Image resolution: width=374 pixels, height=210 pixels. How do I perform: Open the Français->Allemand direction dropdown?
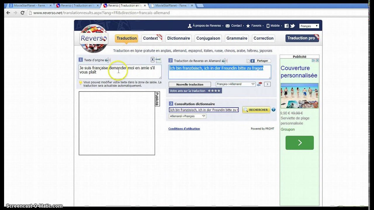coord(236,84)
